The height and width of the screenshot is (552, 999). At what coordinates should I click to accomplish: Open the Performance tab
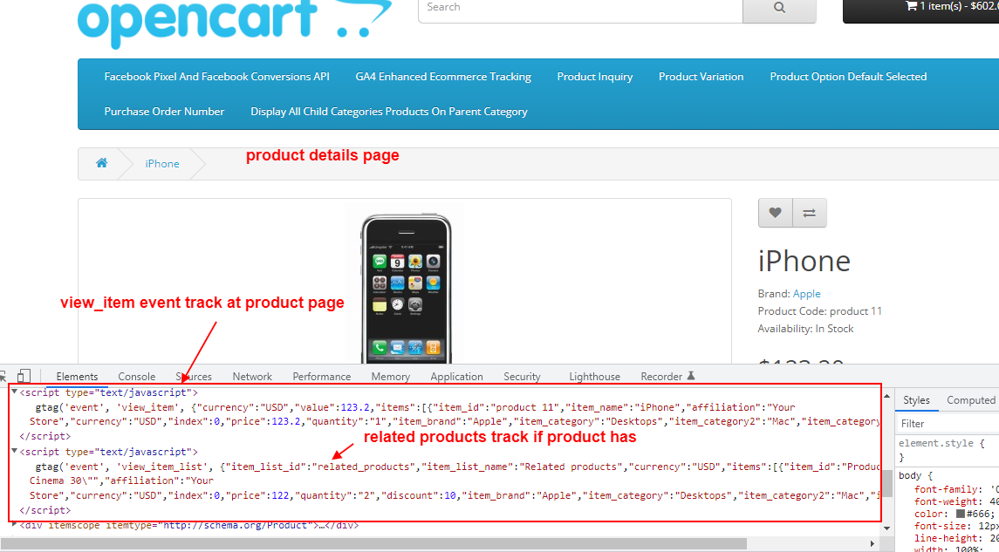click(322, 376)
